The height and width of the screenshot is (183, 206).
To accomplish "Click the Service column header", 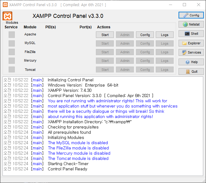I will click(x=11, y=27).
